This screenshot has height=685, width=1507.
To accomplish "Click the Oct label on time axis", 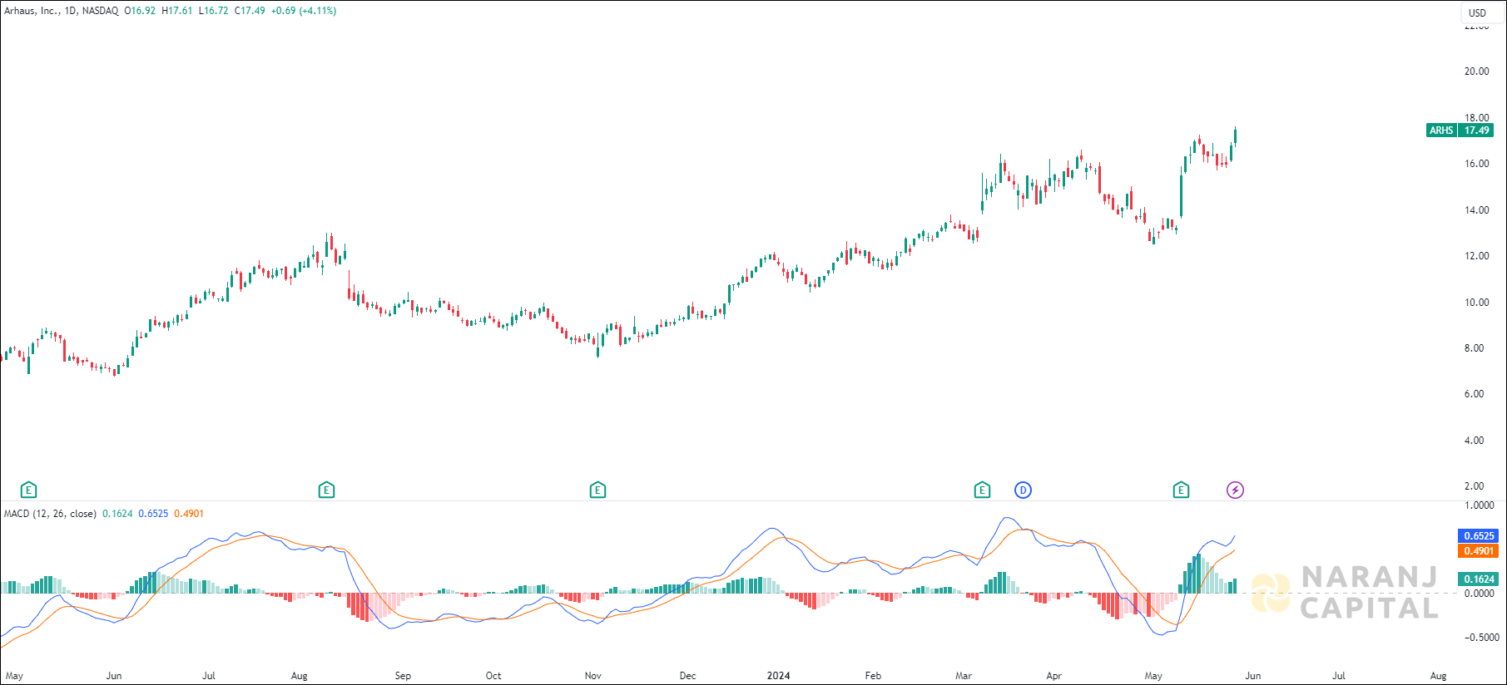I will point(493,676).
